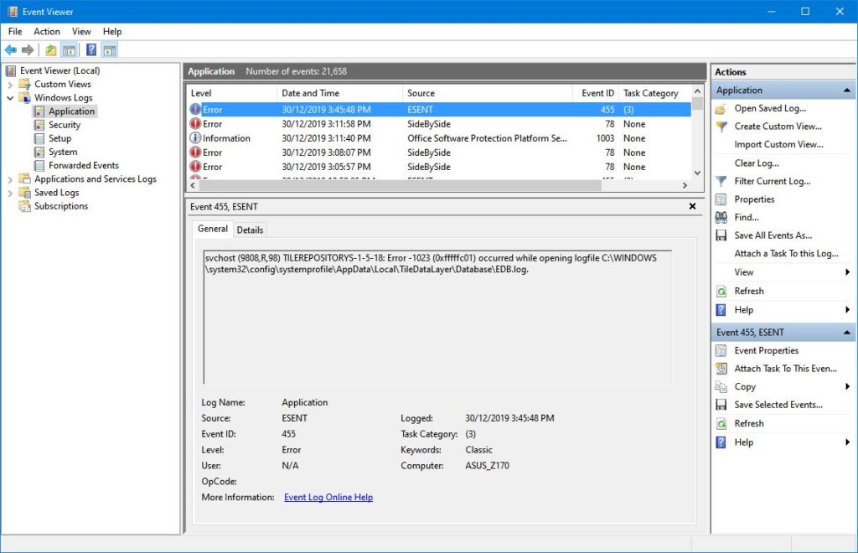Viewport: 858px width, 553px height.
Task: Click Clear Log action
Action: 757,163
